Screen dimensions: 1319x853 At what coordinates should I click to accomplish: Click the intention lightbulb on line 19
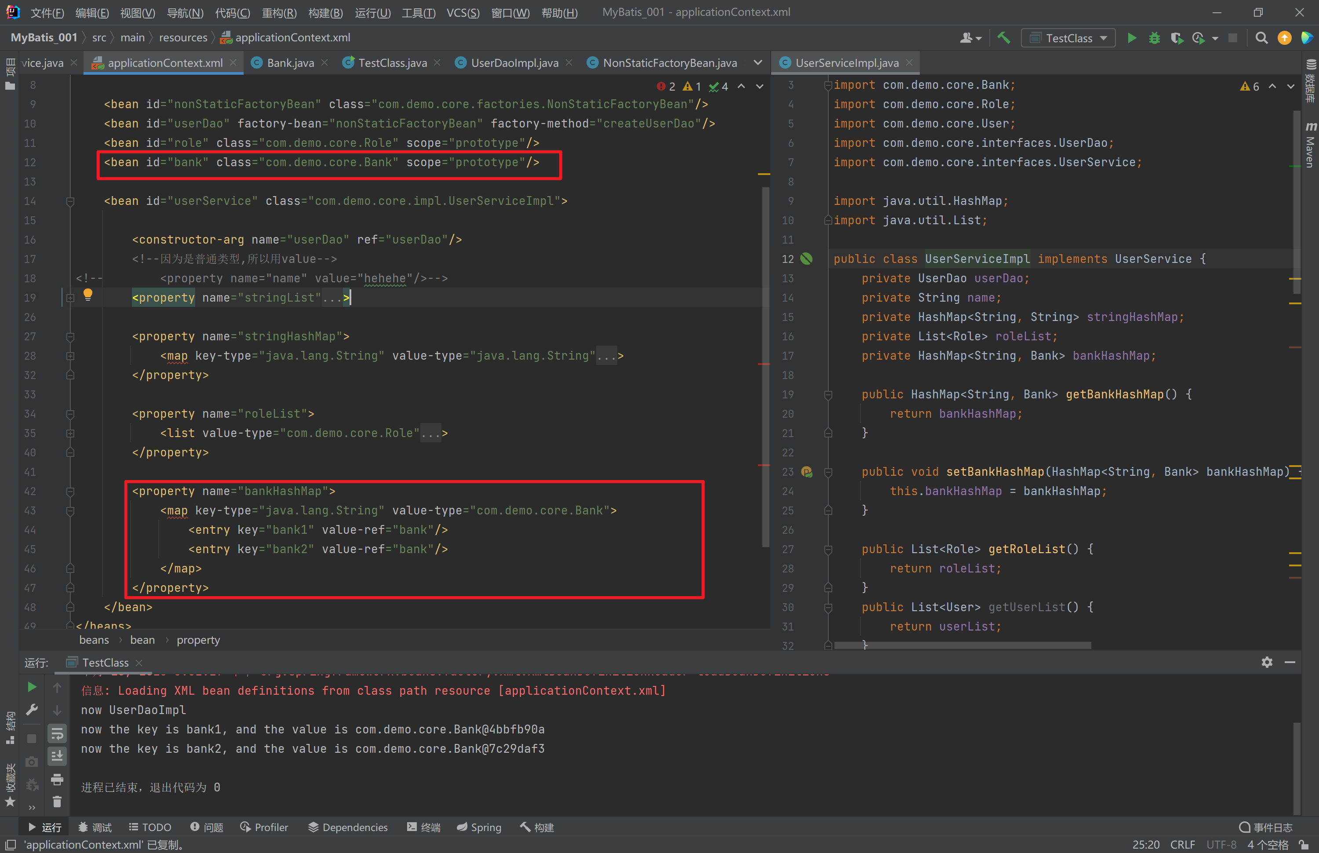(87, 294)
